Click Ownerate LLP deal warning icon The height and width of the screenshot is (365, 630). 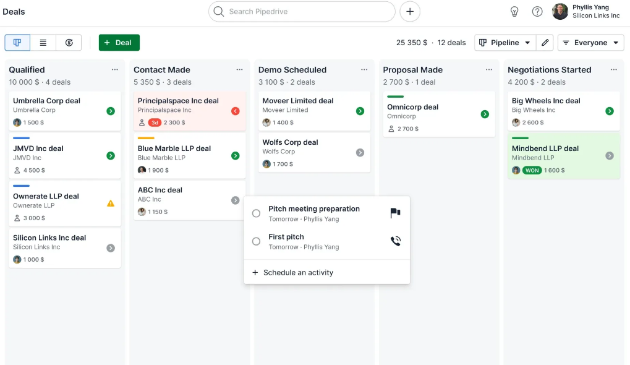111,204
